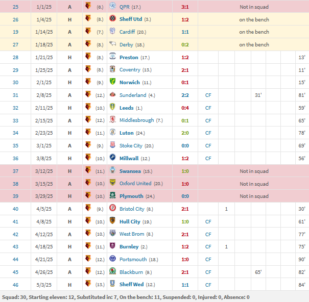The width and height of the screenshot is (309, 302).
Task: Click the 31' value in the Sunderland row
Action: pyautogui.click(x=258, y=95)
